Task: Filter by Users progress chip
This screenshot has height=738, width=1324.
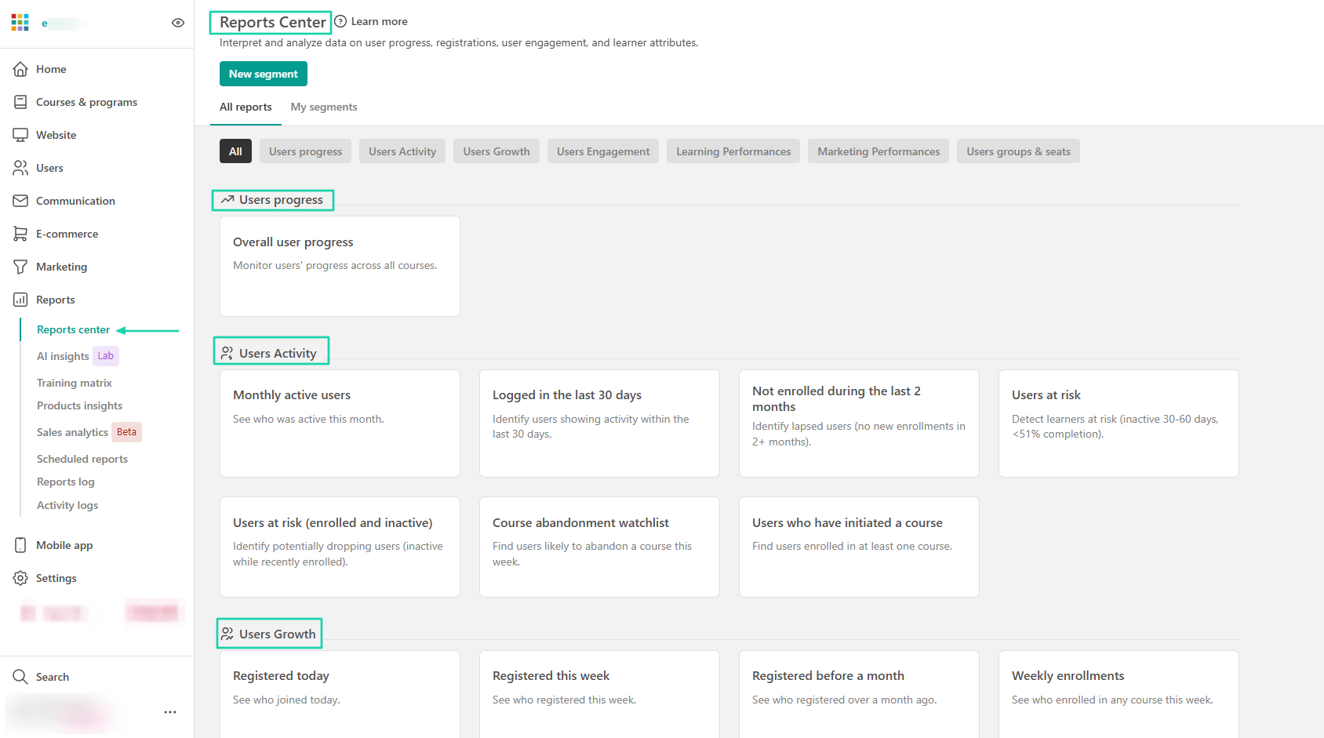Action: (x=306, y=151)
